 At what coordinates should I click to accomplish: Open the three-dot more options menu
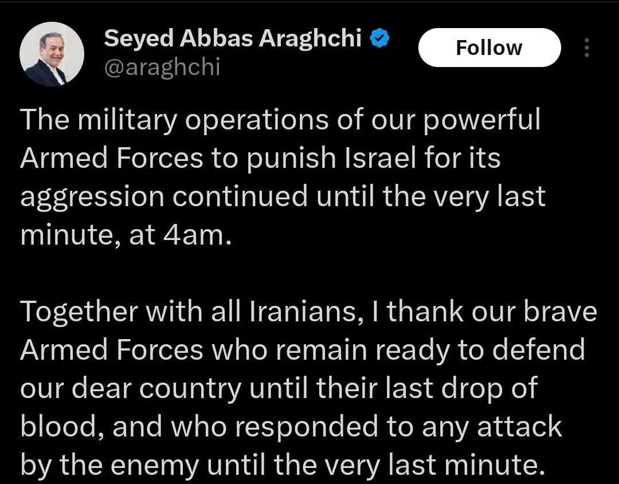coord(587,48)
